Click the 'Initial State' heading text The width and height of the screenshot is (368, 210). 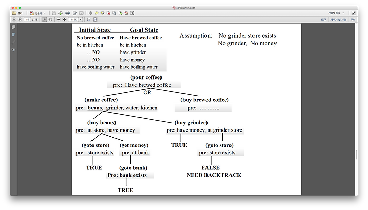point(95,30)
